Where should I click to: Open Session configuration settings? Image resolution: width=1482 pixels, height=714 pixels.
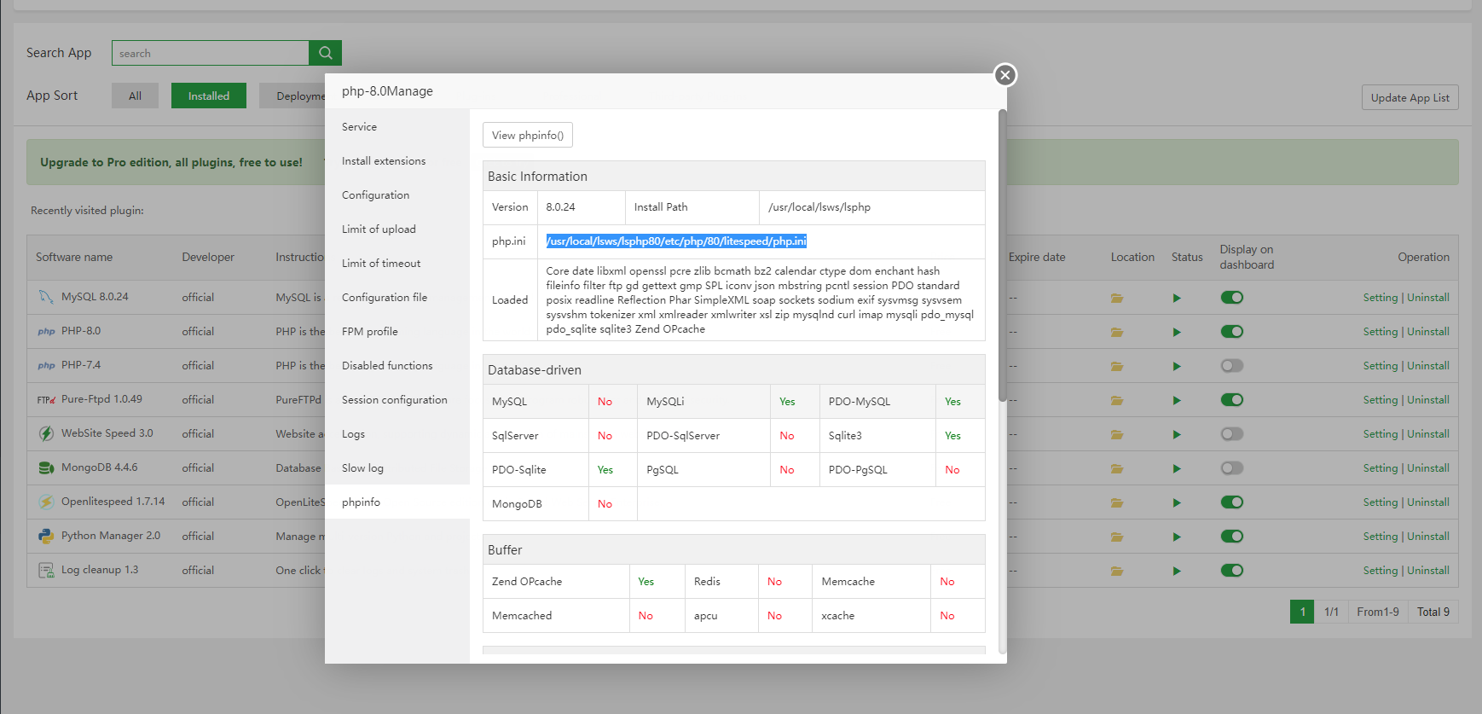click(394, 400)
